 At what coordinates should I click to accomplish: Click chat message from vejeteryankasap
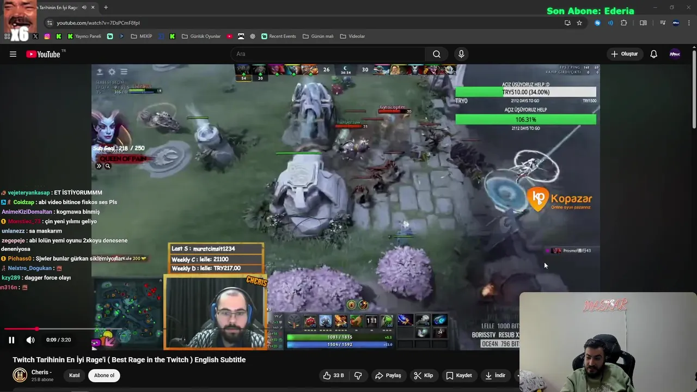coord(52,193)
